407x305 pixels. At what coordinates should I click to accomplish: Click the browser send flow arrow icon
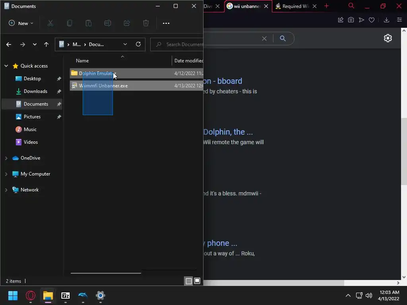click(x=361, y=20)
